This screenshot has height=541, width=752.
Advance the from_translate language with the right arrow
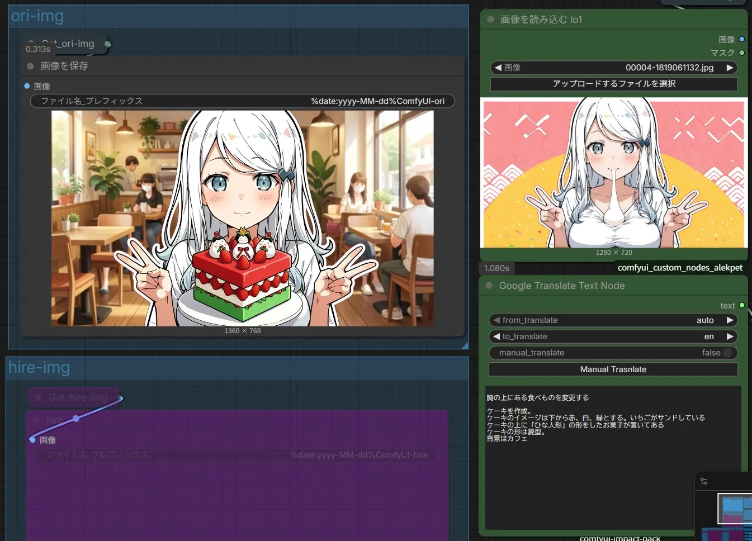pos(730,320)
